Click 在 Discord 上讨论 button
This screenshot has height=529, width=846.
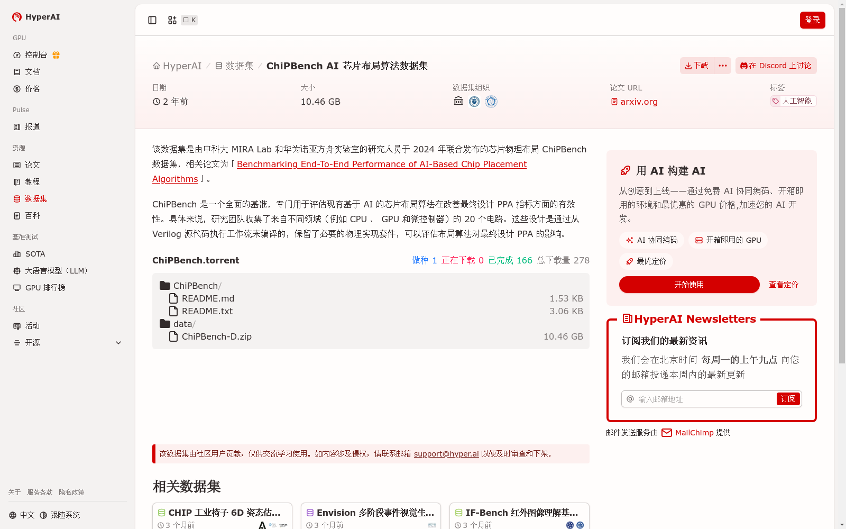tap(776, 66)
